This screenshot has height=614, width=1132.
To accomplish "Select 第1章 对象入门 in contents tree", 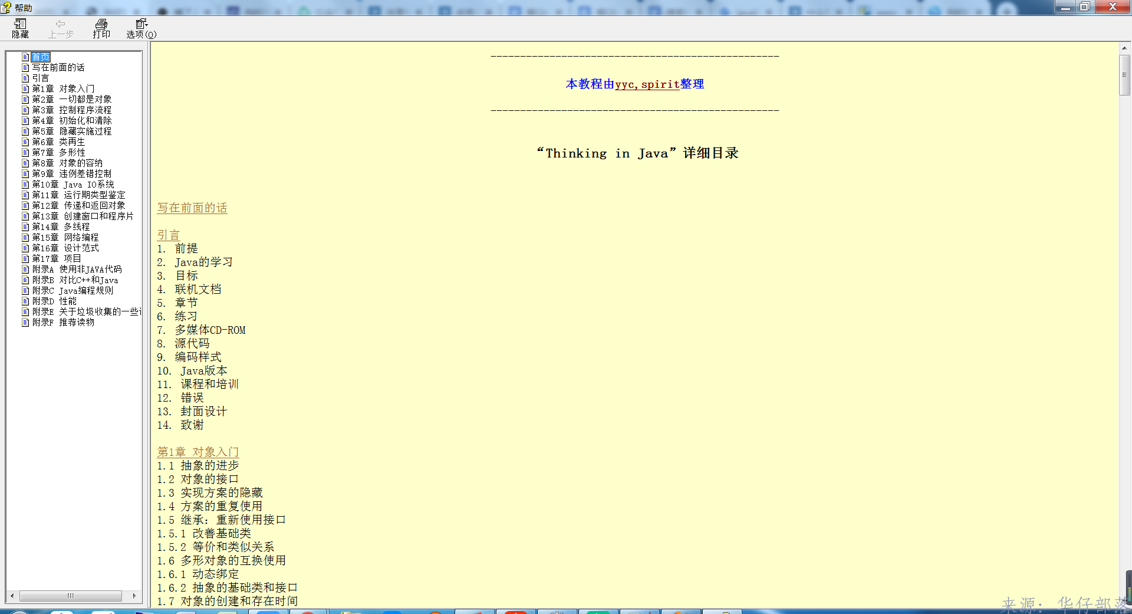I will [63, 89].
